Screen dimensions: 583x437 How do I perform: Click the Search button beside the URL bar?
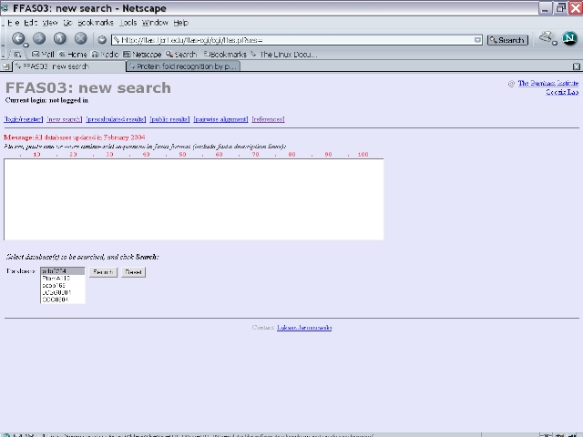click(507, 40)
